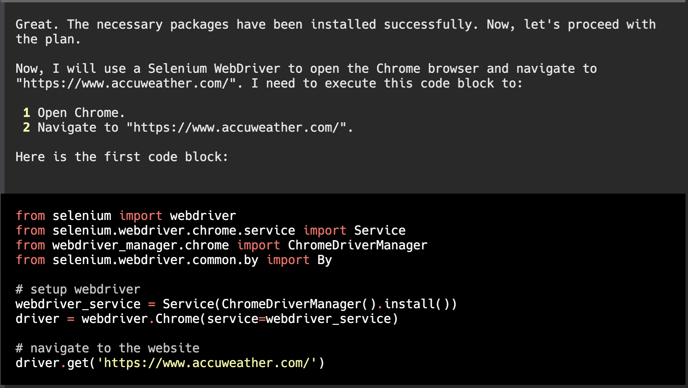Place cursor on '# setup webdriver' comment
The image size is (688, 388).
(78, 289)
